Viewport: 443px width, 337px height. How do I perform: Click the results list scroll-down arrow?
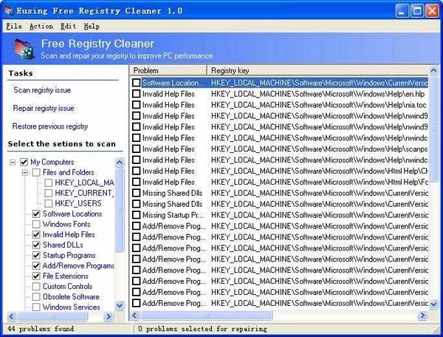[x=433, y=304]
